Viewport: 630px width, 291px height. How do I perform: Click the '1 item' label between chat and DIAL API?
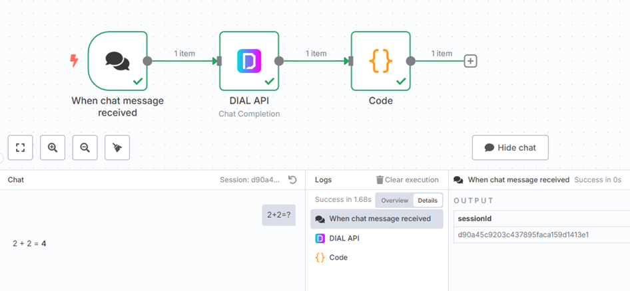pos(184,53)
